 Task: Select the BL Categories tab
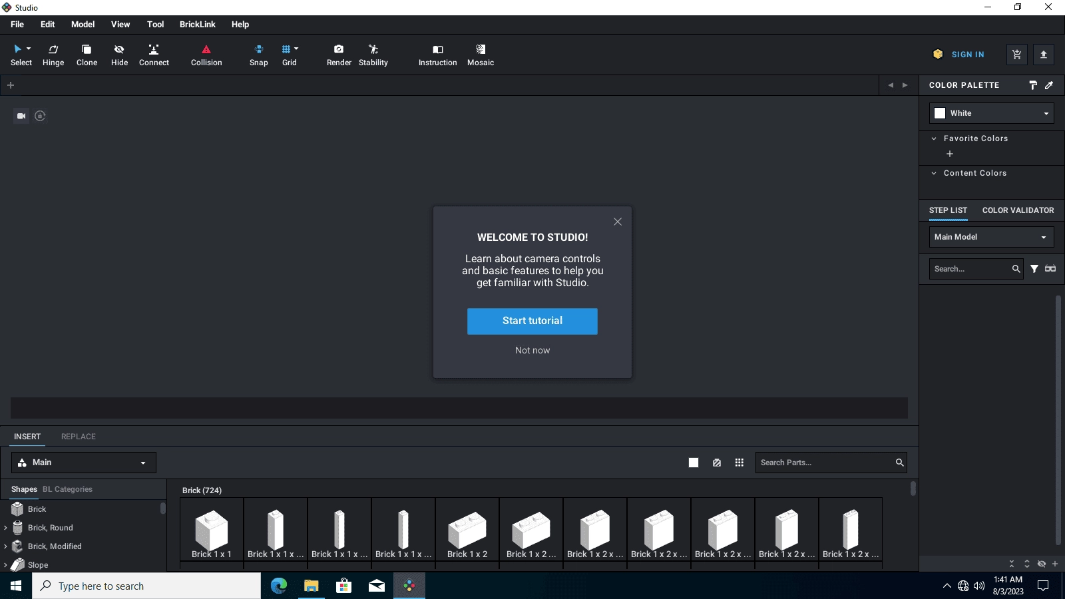point(67,489)
